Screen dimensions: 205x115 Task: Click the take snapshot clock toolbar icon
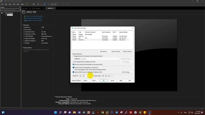click(x=38, y=4)
